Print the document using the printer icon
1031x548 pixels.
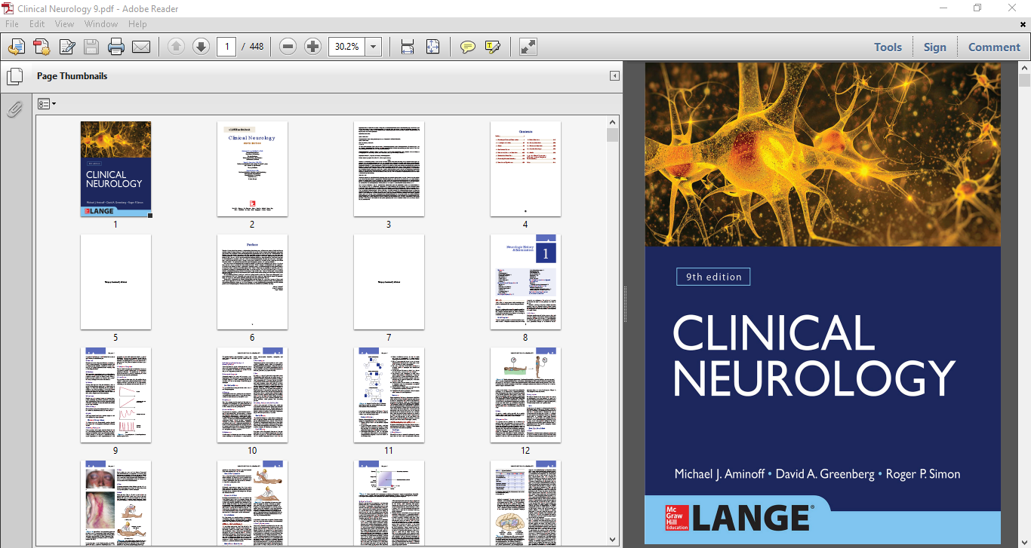click(x=116, y=47)
